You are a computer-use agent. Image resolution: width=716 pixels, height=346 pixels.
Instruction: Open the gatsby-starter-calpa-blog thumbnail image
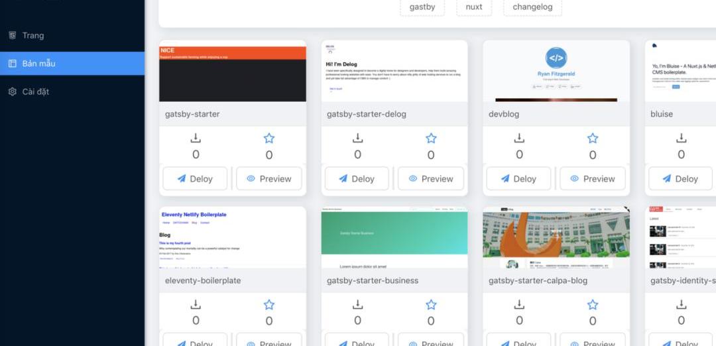(556, 237)
